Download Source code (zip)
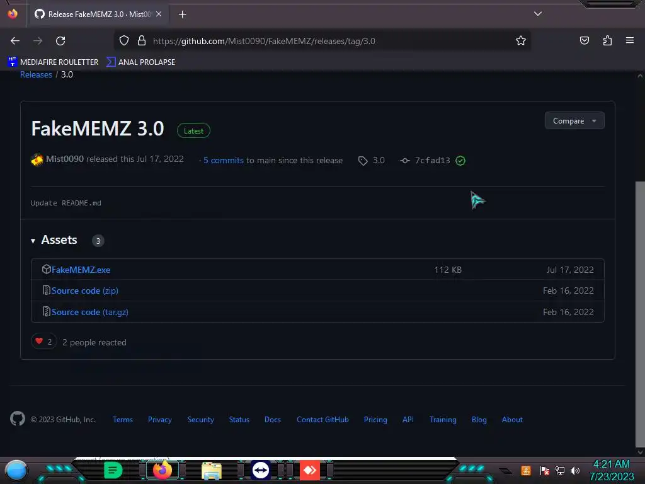 (x=85, y=291)
